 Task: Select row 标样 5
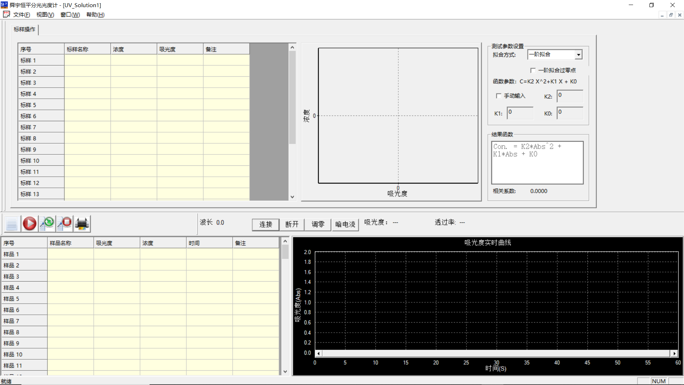pos(41,105)
